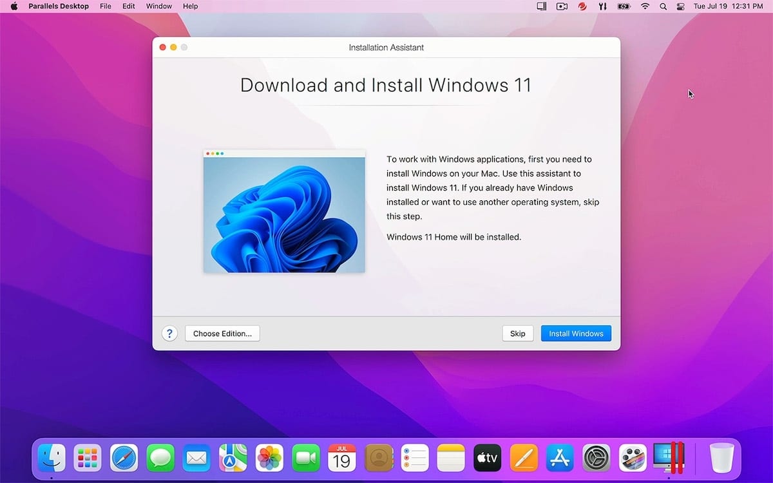Open Calendar showing July 19
773x483 pixels.
tap(342, 458)
